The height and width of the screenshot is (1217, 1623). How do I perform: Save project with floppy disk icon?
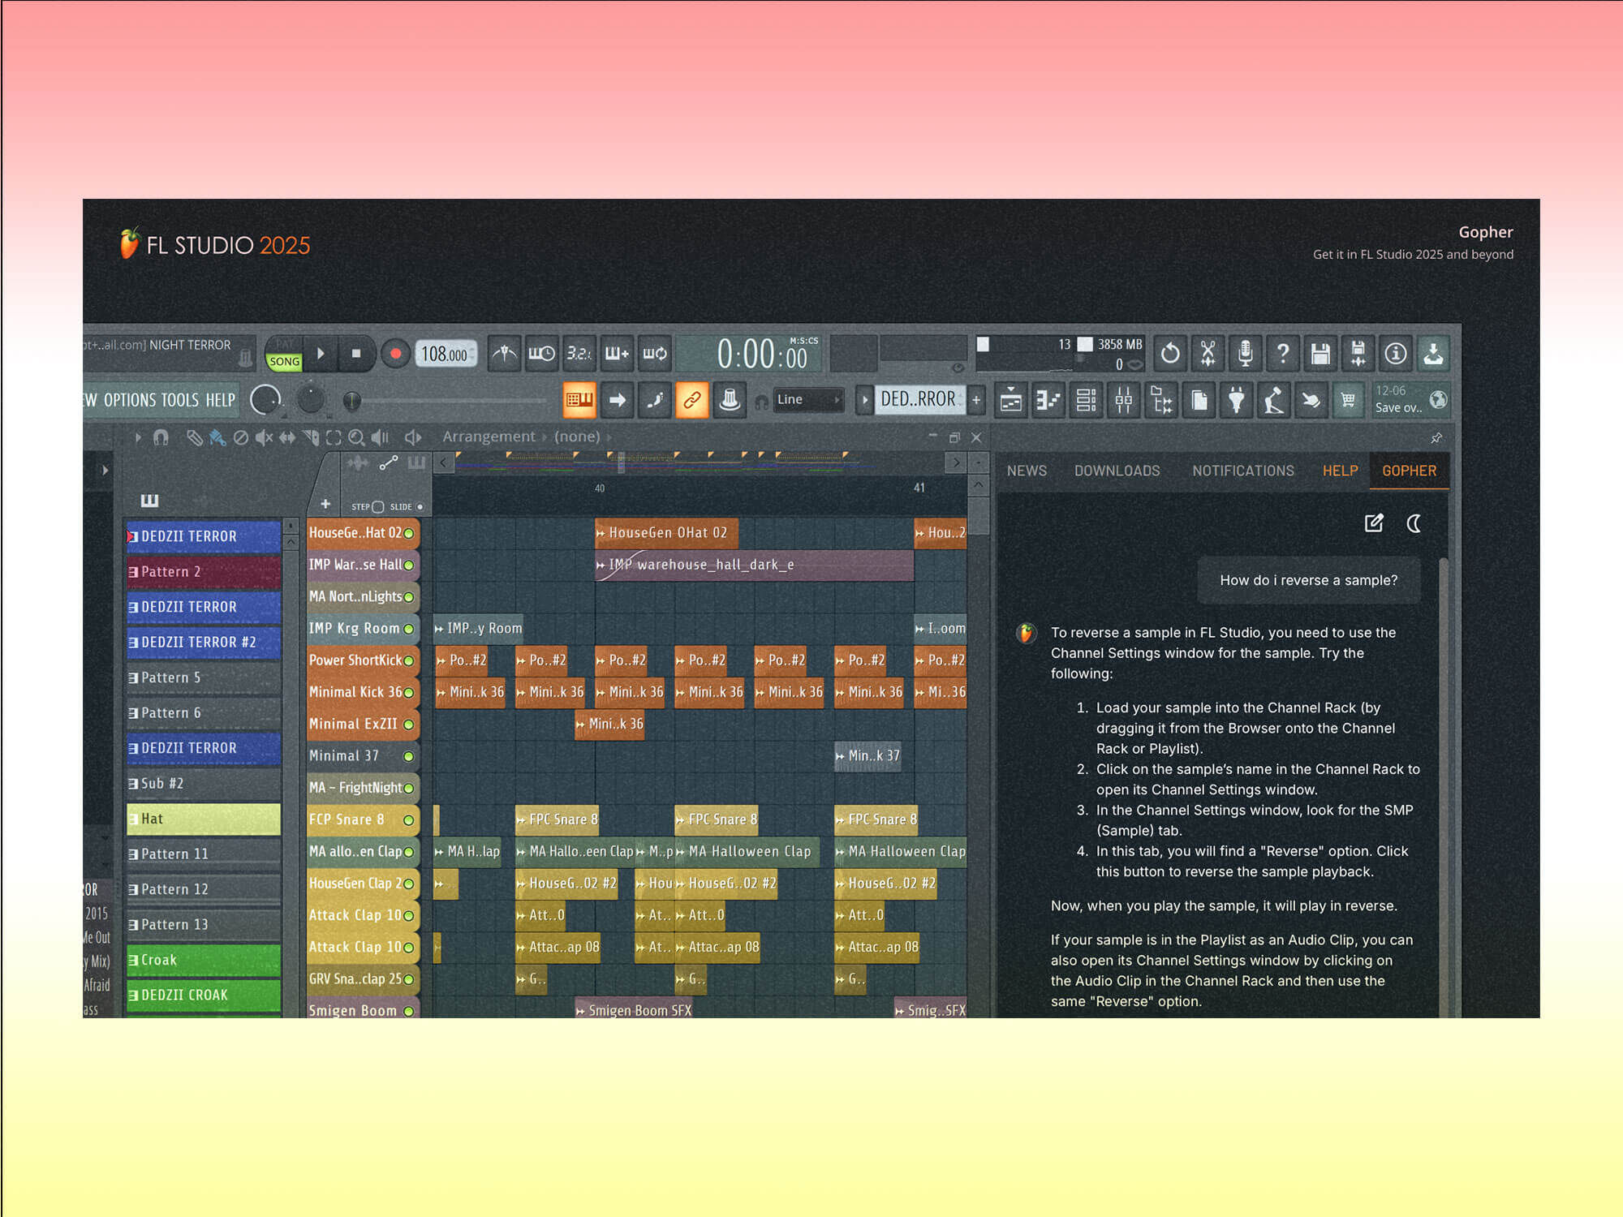coord(1320,354)
